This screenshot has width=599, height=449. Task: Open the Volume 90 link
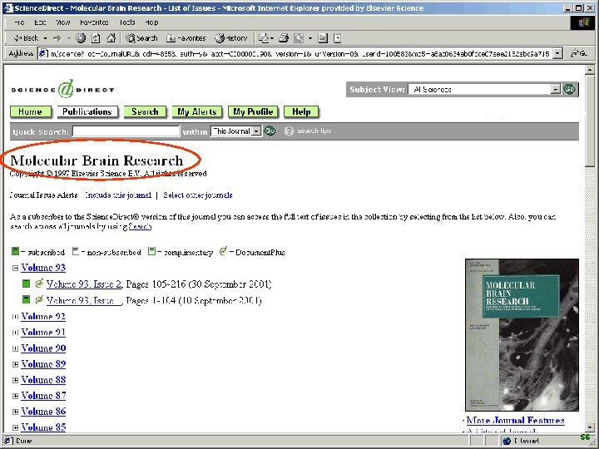point(43,348)
